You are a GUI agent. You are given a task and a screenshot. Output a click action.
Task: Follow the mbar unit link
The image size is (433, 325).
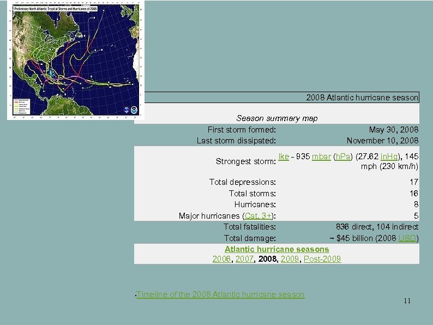click(321, 157)
